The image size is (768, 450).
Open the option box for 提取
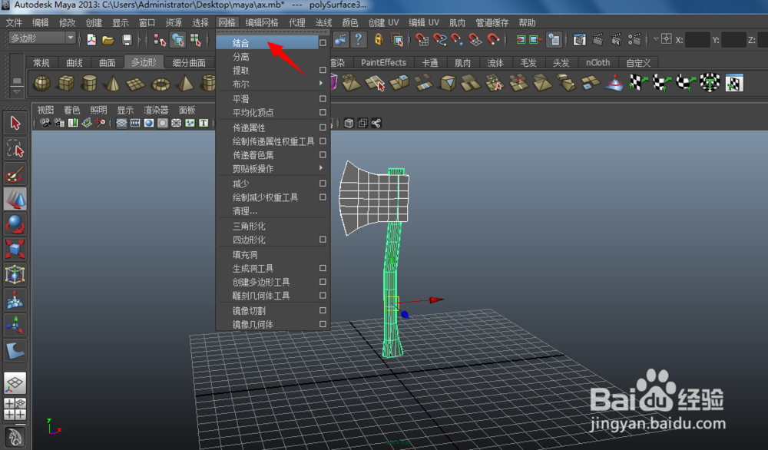(x=323, y=70)
